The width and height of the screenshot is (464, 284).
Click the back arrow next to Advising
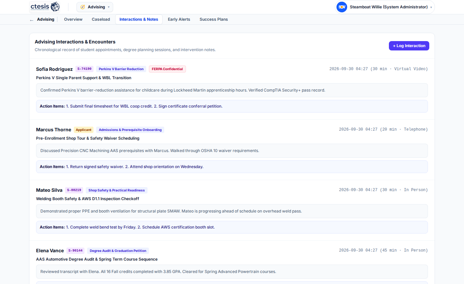[x=32, y=20]
